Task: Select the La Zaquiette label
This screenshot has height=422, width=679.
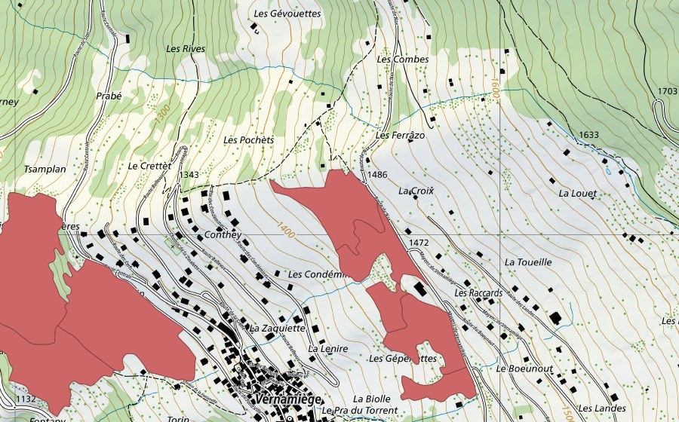Action: 277,328
